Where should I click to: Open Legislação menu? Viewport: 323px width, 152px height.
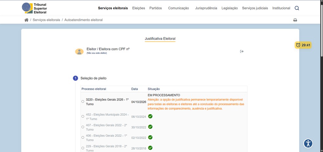tap(230, 8)
